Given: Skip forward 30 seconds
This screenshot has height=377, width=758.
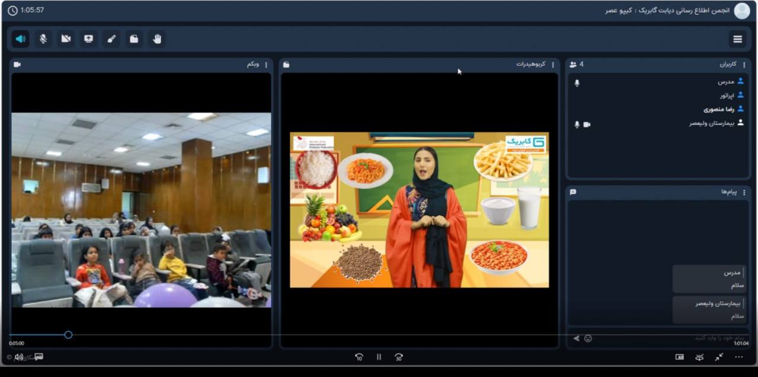Looking at the screenshot, I should click(399, 357).
